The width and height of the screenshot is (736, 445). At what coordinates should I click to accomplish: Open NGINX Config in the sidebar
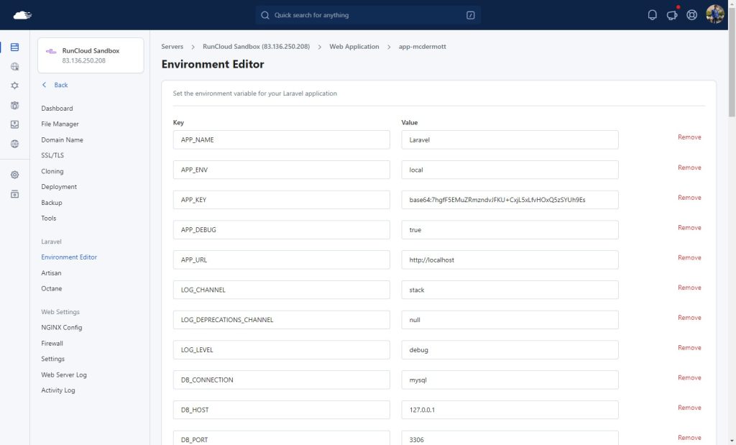click(62, 328)
